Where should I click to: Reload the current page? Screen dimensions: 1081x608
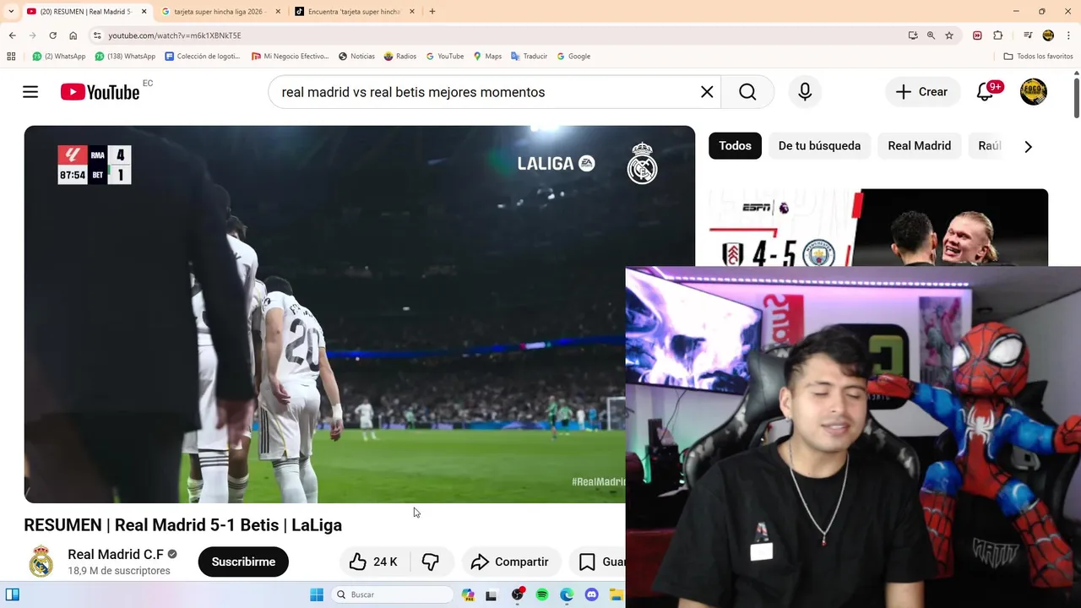[52, 35]
